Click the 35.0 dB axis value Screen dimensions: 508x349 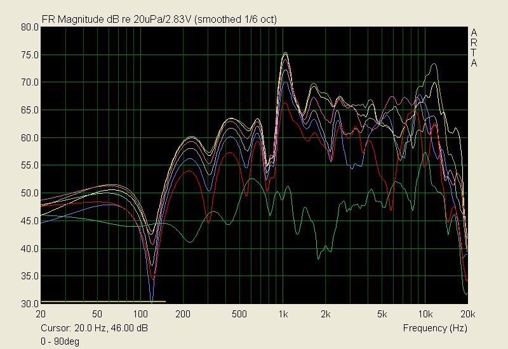(30, 276)
